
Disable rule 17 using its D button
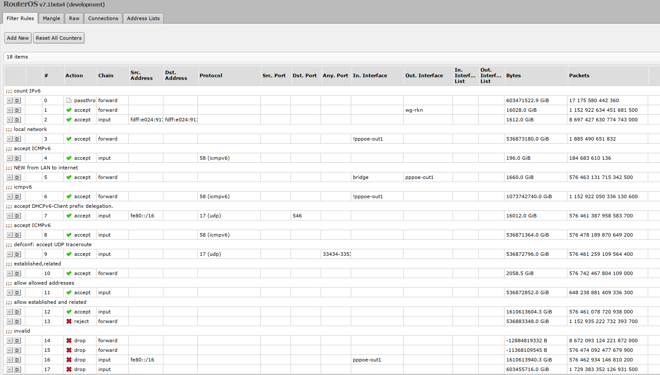tap(17, 369)
